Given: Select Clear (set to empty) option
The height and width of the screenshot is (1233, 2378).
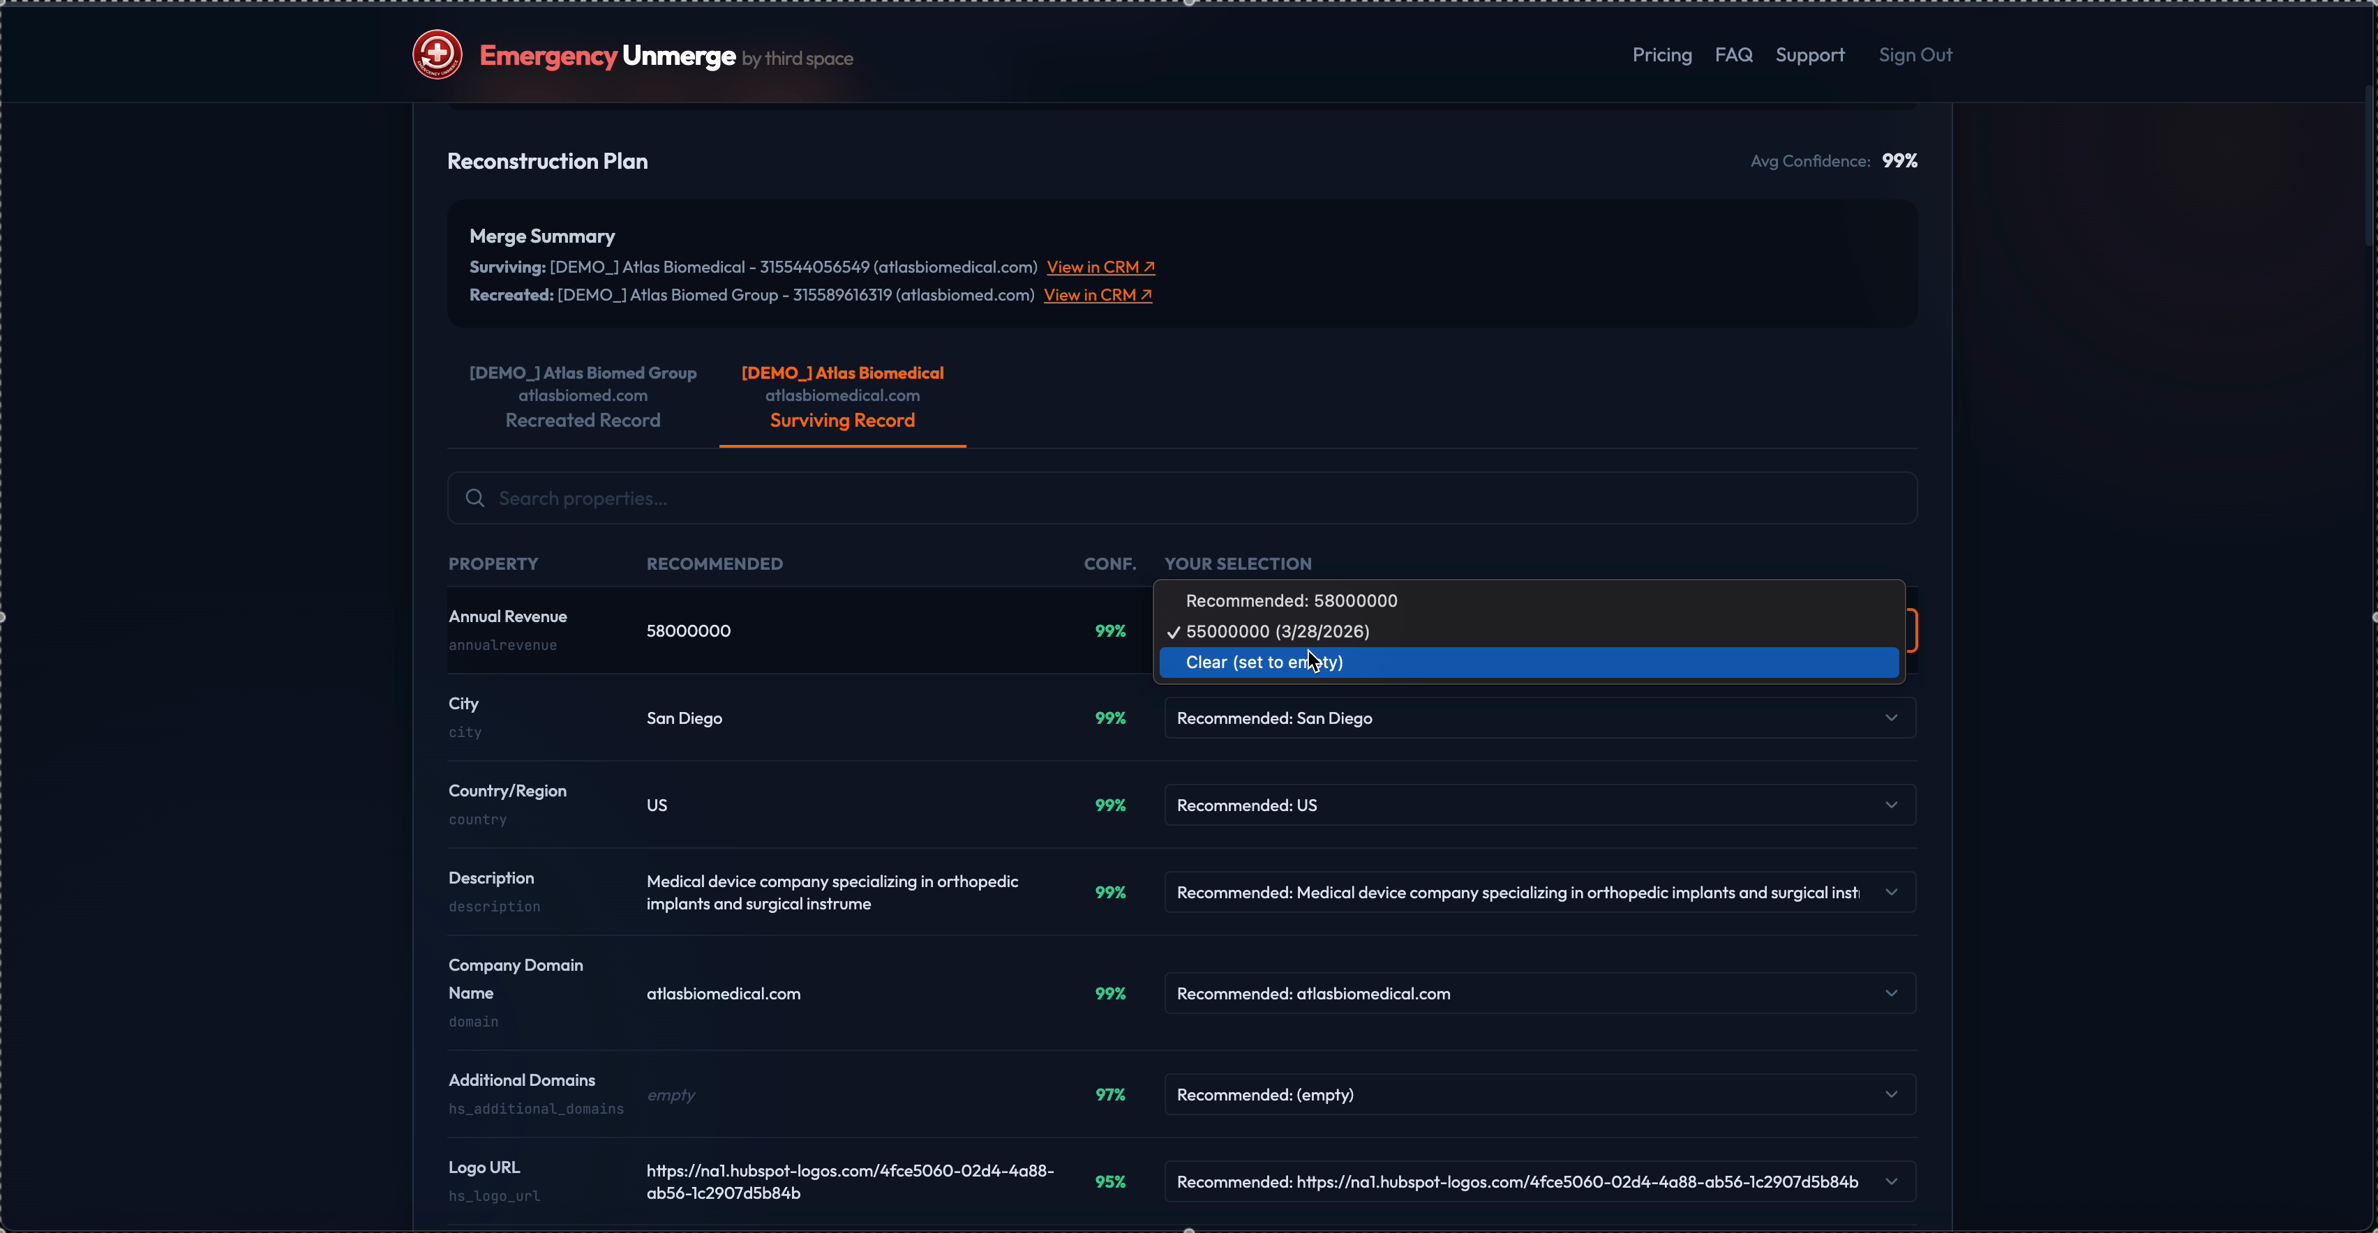Looking at the screenshot, I should (x=1529, y=663).
